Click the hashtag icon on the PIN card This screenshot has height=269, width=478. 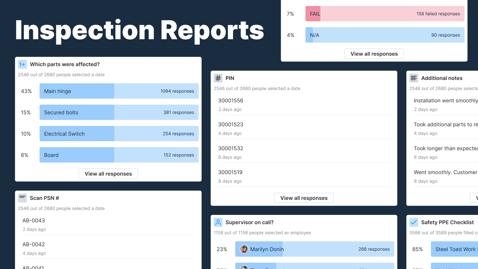click(218, 78)
